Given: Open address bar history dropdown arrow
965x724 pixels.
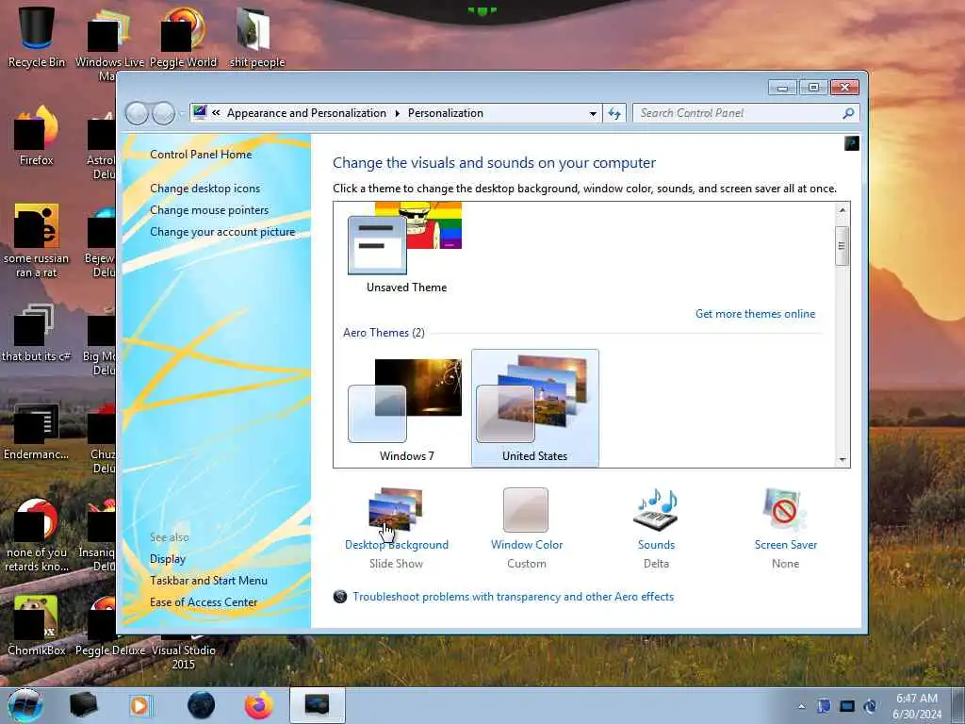Looking at the screenshot, I should (x=593, y=114).
